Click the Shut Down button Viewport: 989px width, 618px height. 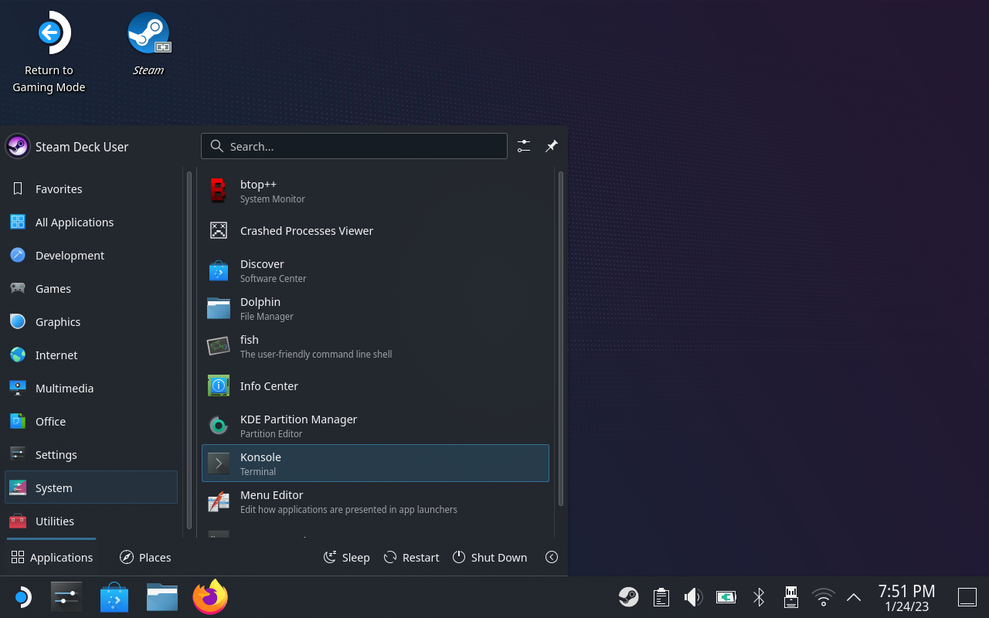(490, 558)
